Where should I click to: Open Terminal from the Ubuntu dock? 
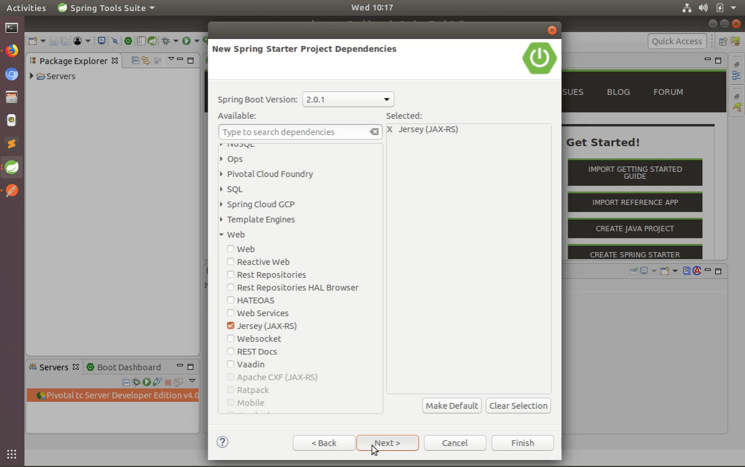pos(12,27)
